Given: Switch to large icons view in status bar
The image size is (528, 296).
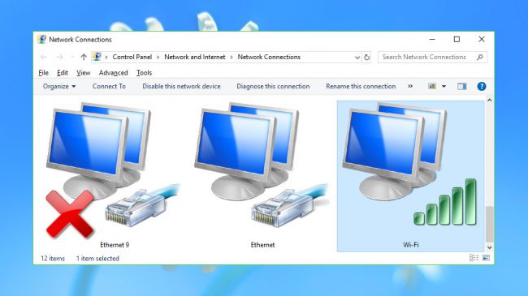Looking at the screenshot, I should click(x=486, y=258).
